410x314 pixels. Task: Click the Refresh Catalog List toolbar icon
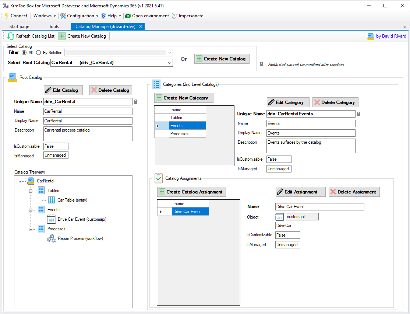(11, 36)
